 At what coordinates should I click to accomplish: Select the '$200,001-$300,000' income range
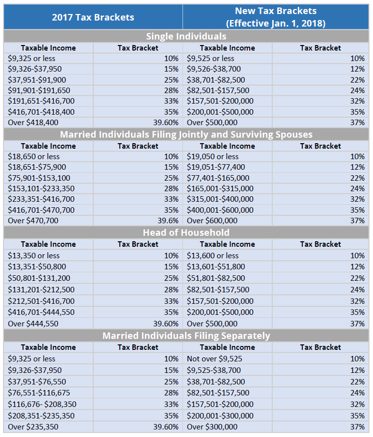click(220, 415)
